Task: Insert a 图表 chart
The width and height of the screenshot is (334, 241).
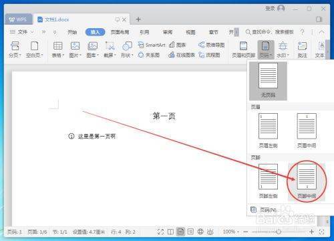Action: point(177,45)
